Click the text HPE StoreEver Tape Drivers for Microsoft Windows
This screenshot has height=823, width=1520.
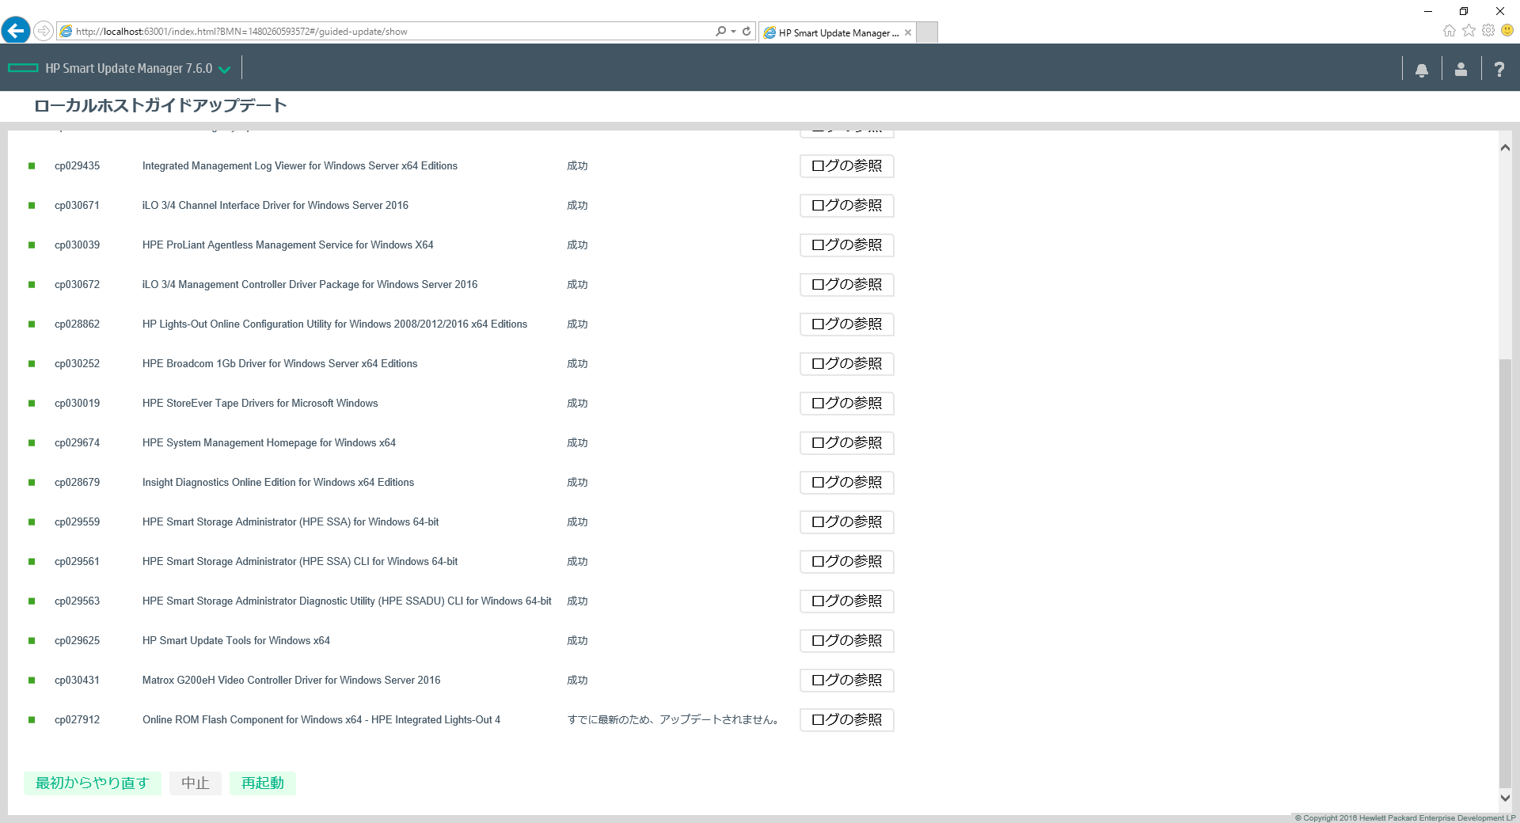point(260,404)
